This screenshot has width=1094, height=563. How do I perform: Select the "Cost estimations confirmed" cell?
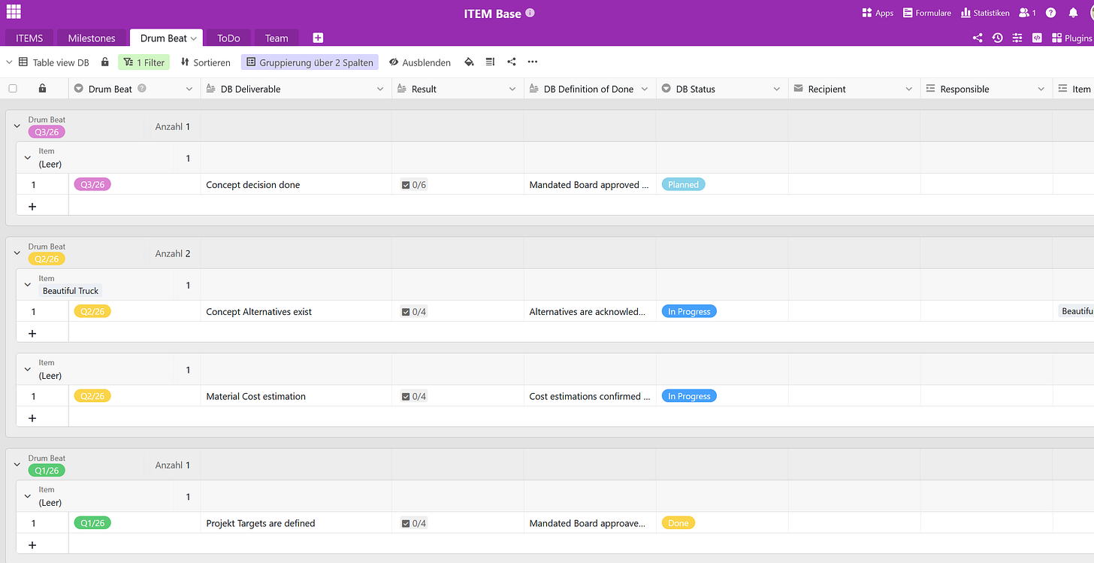[590, 396]
